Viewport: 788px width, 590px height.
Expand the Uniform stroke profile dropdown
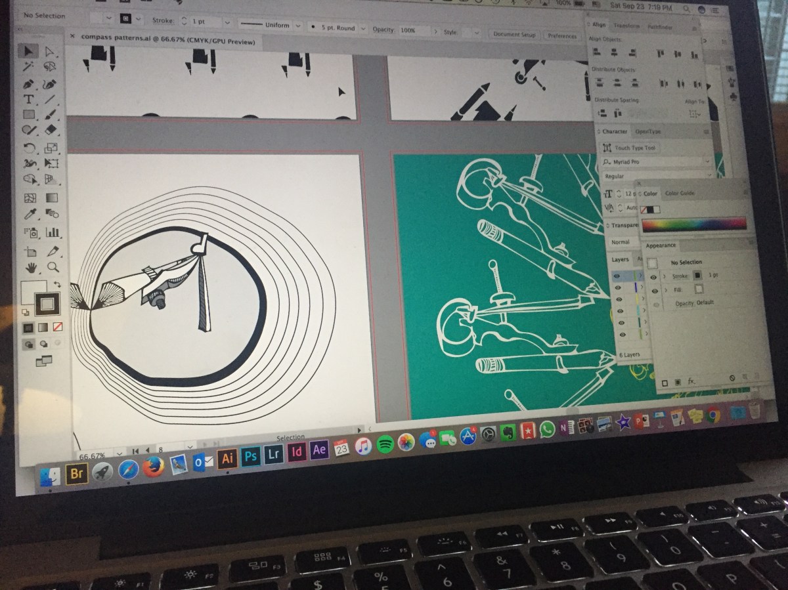(269, 26)
